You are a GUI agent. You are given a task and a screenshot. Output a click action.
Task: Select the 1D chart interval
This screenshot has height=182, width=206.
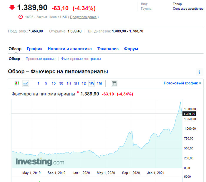tap(84, 83)
